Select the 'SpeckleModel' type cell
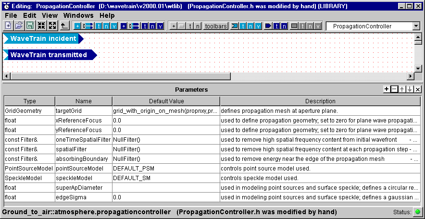Screen dimensions: 425x219 tap(29, 178)
